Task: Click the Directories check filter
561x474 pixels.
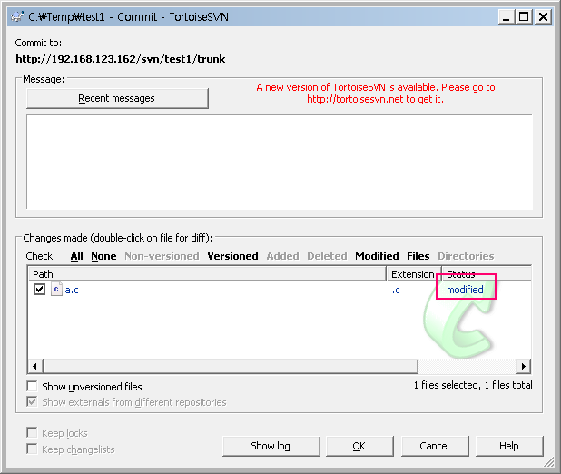Action: (466, 256)
